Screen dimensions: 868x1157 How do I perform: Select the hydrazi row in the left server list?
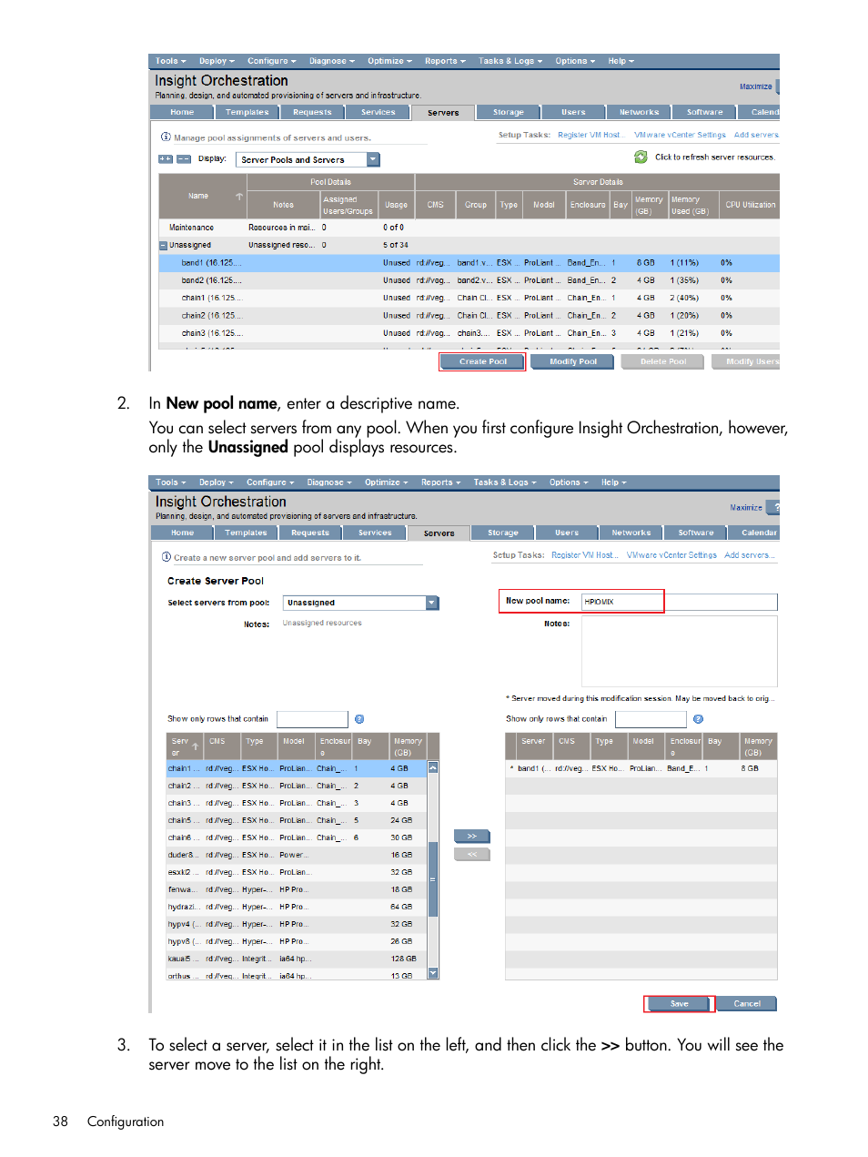tap(297, 907)
